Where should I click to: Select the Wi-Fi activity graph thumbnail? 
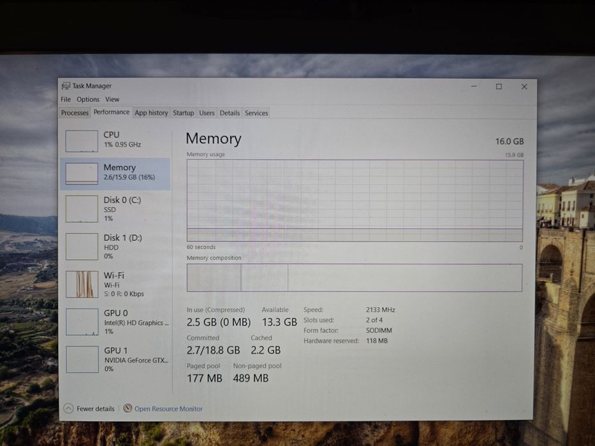pos(82,284)
